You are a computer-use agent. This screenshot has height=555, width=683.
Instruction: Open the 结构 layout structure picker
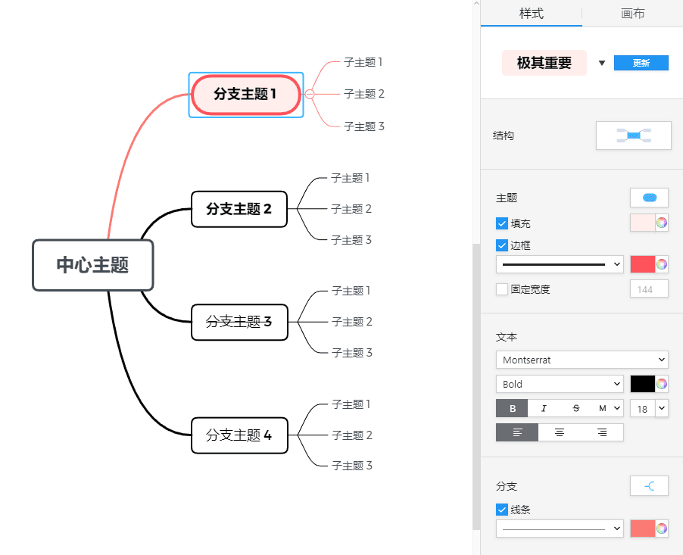coord(633,136)
